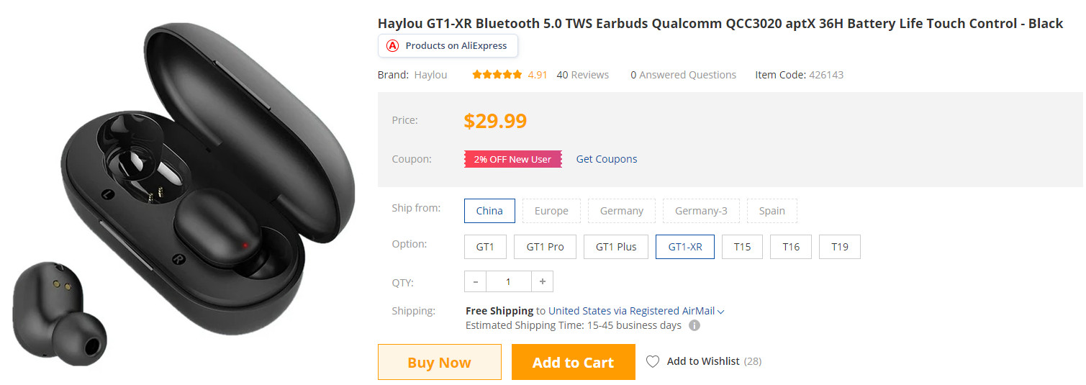Click the shipping time info icon
The width and height of the screenshot is (1086, 385).
tap(694, 325)
